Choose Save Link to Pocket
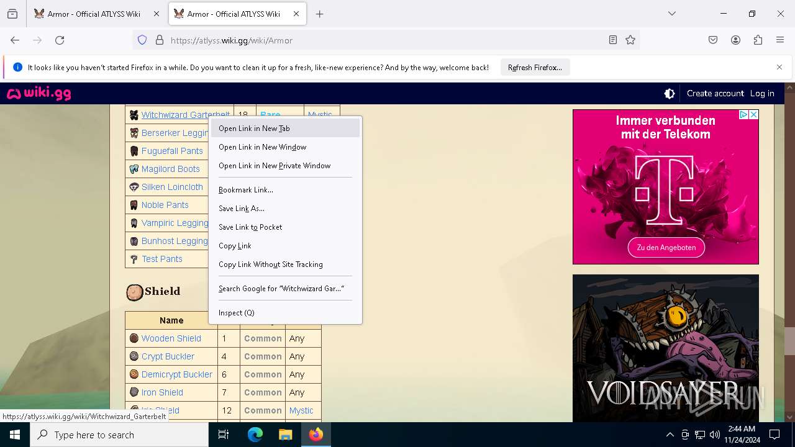 [285, 227]
